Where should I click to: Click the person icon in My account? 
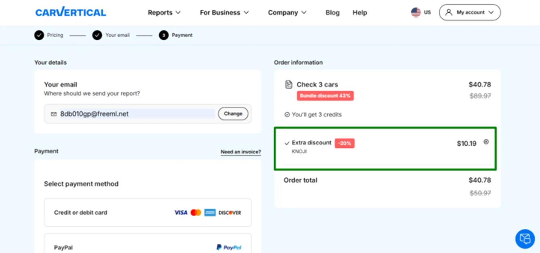tap(449, 12)
